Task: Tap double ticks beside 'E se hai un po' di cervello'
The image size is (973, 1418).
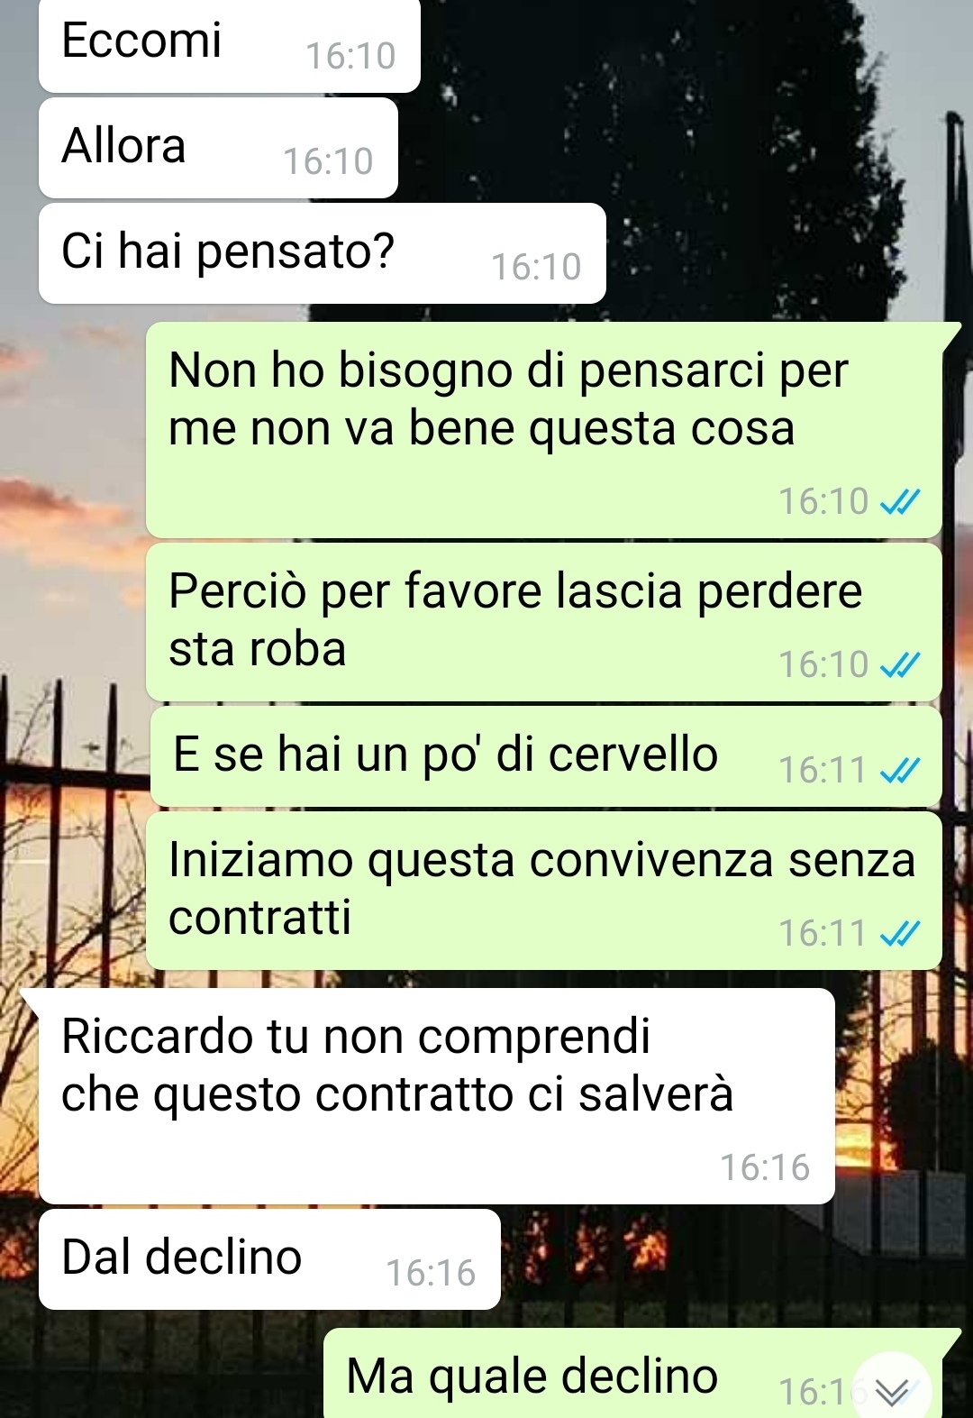Action: (899, 771)
